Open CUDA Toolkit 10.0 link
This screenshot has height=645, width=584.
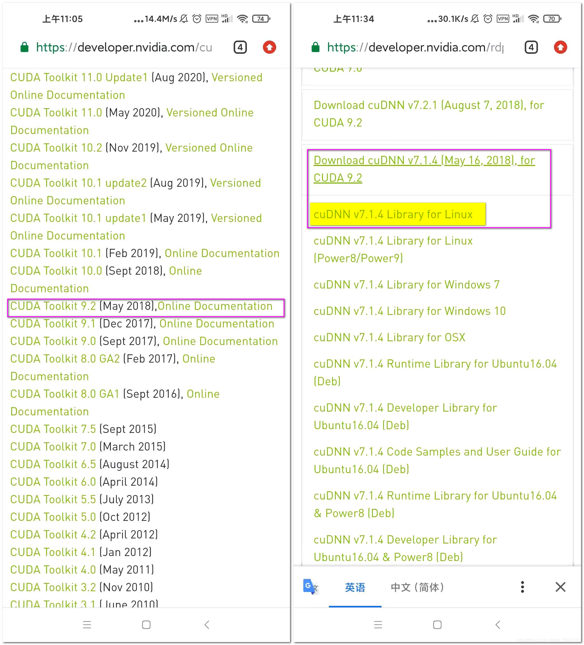56,271
